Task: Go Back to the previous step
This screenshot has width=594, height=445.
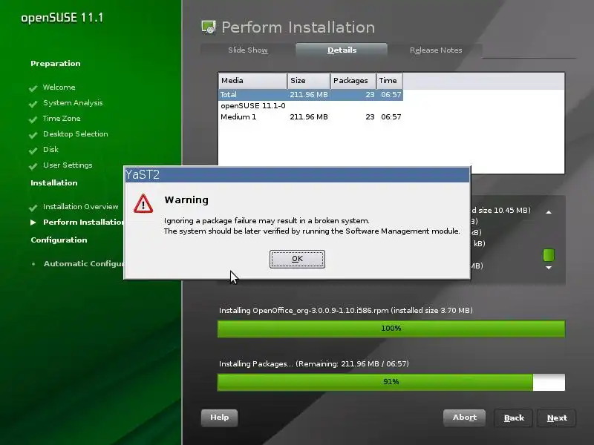Action: [514, 418]
